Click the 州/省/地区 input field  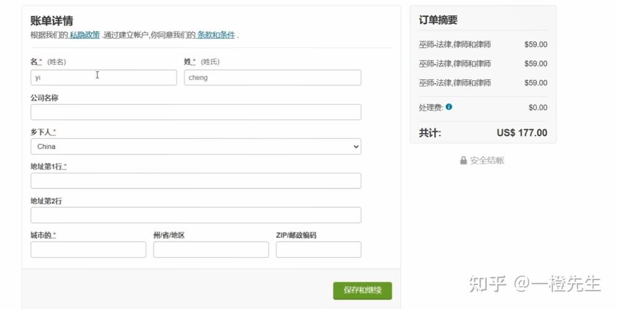coord(211,250)
